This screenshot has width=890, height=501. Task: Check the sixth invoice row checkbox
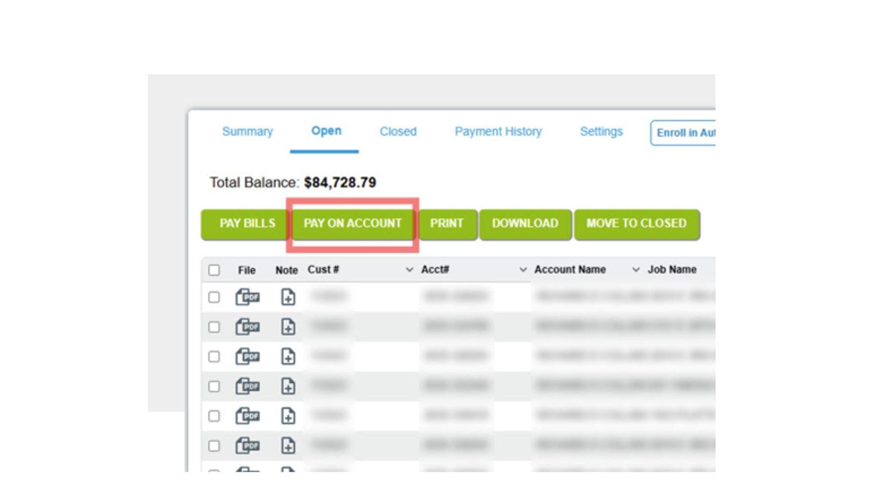(x=214, y=445)
